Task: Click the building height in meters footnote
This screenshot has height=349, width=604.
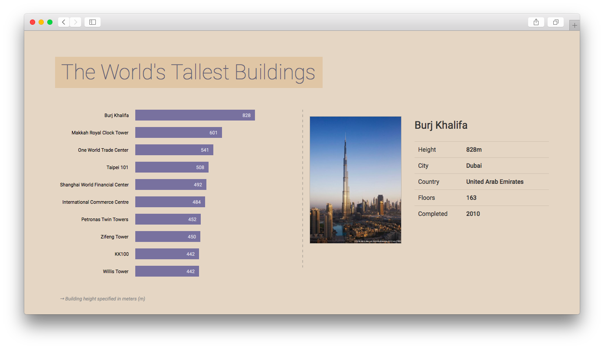Action: [x=103, y=299]
